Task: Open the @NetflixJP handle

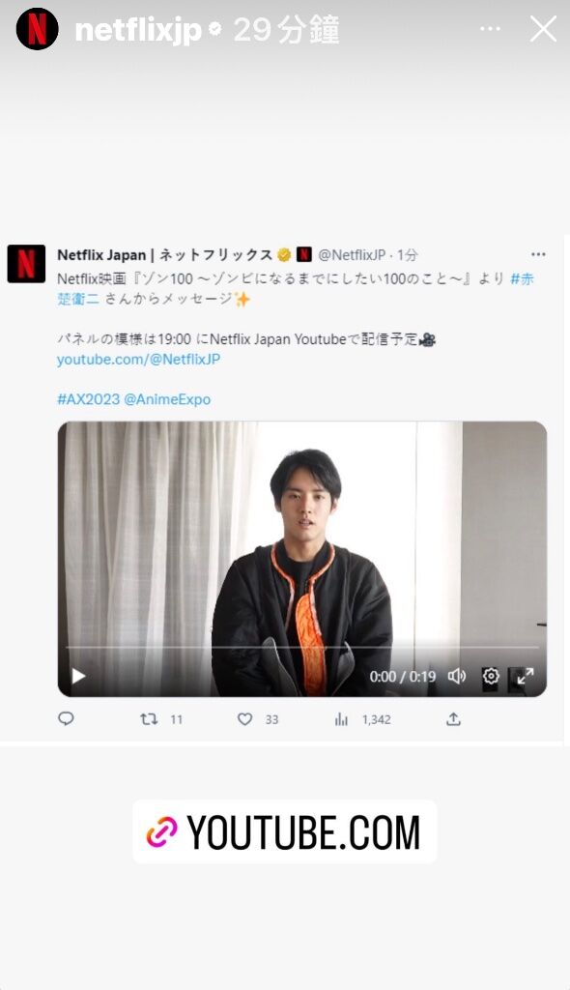Action: coord(352,254)
